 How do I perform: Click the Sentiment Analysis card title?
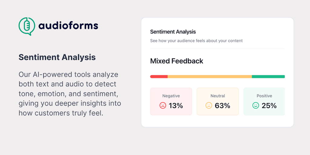(173, 31)
